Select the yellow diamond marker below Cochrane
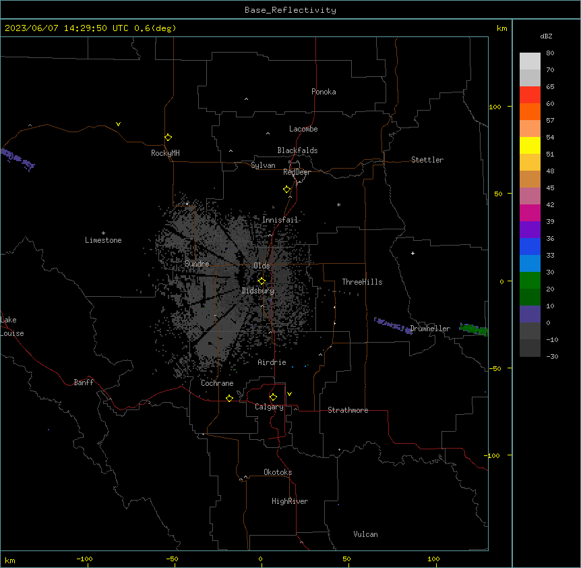The height and width of the screenshot is (568, 581). point(229,398)
